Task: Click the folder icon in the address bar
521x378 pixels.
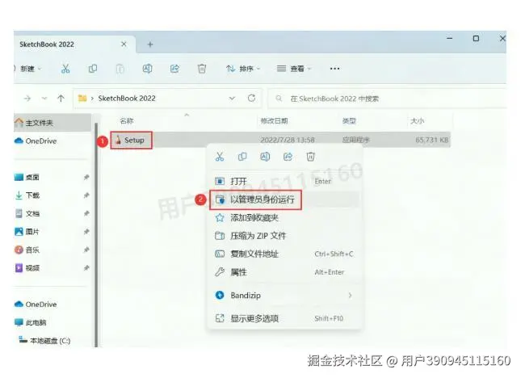Action: point(82,99)
